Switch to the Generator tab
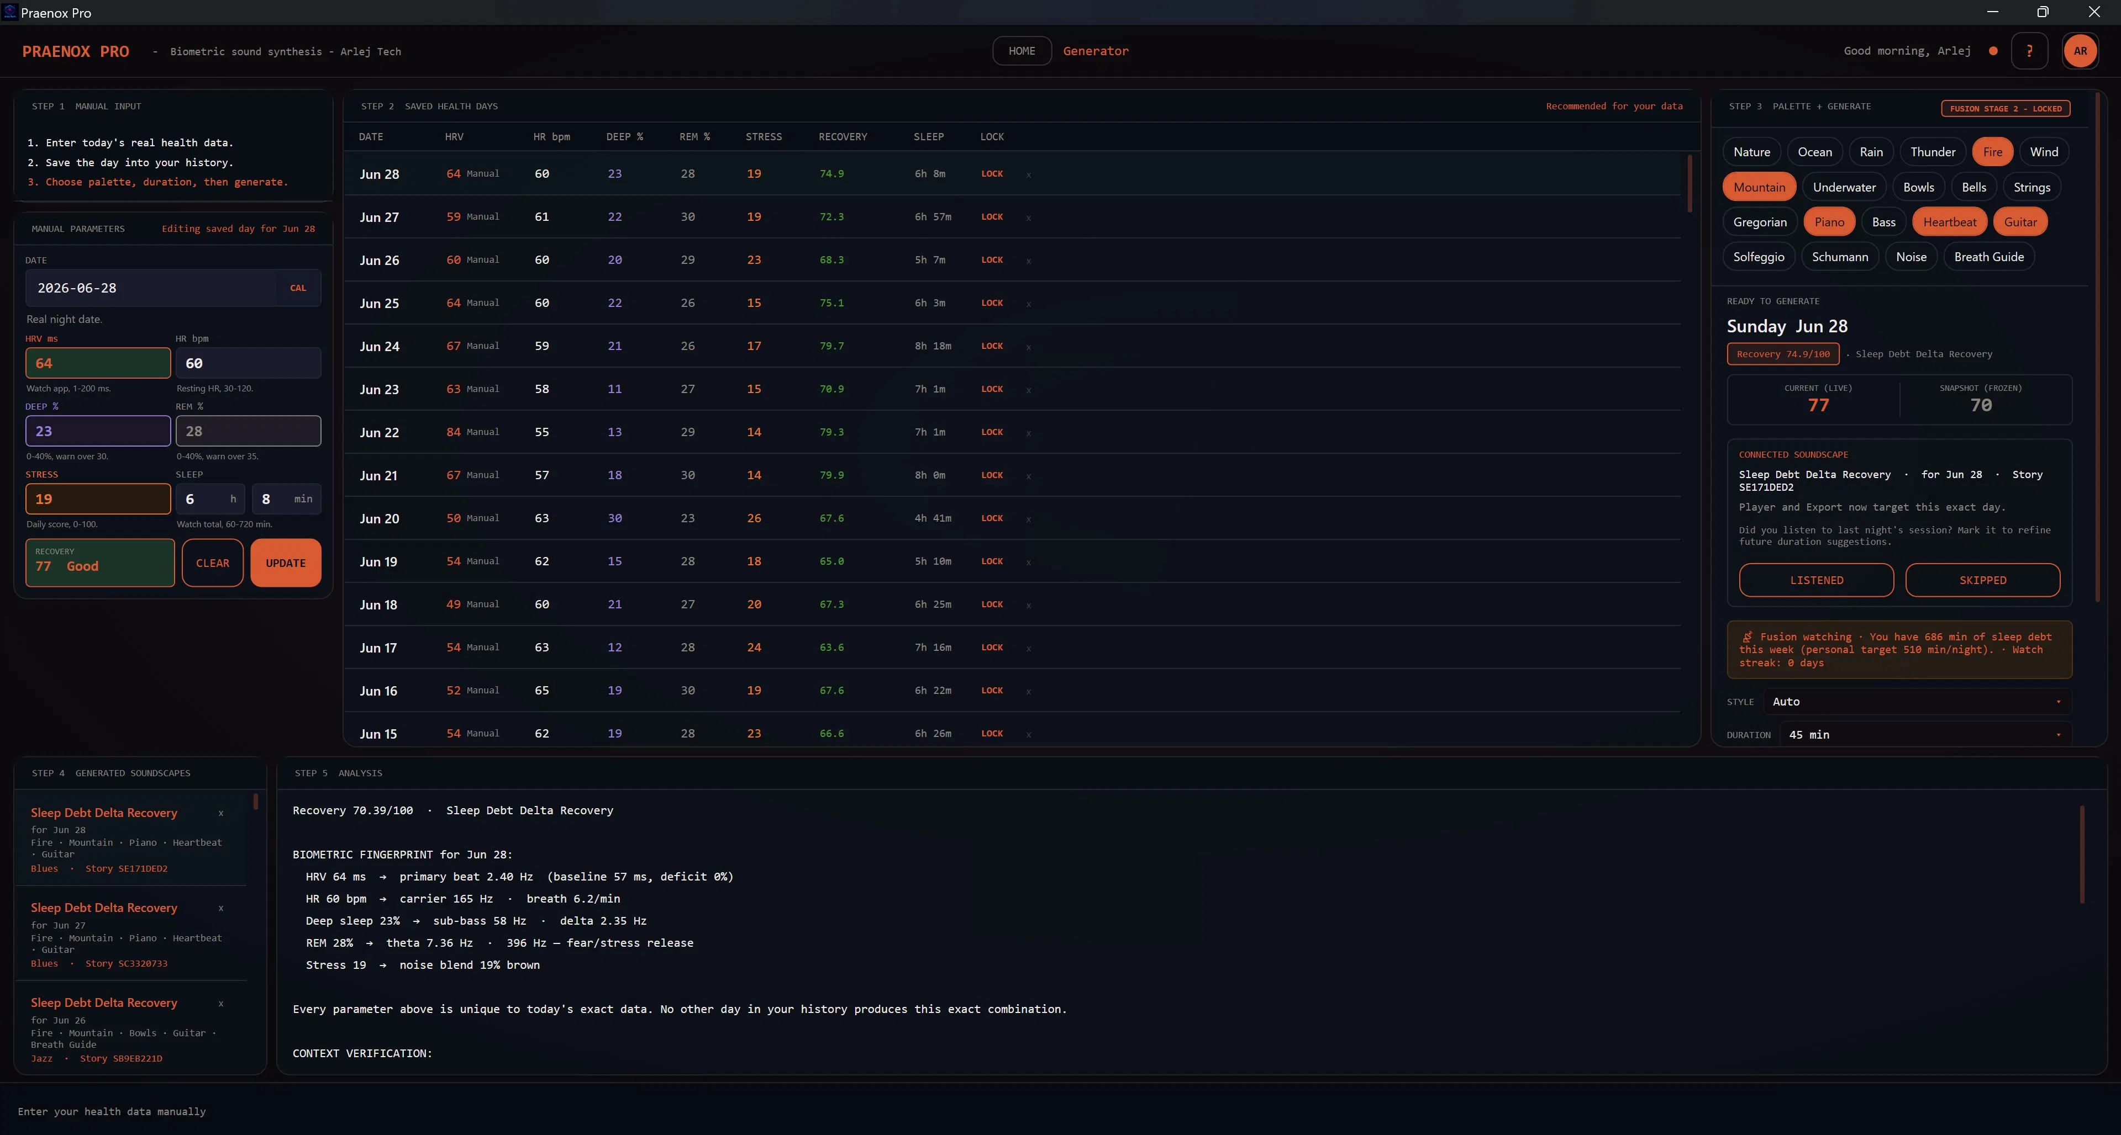Screen dimensions: 2121x1135 coord(1095,51)
